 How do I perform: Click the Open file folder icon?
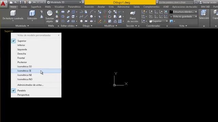(x=16, y=2)
